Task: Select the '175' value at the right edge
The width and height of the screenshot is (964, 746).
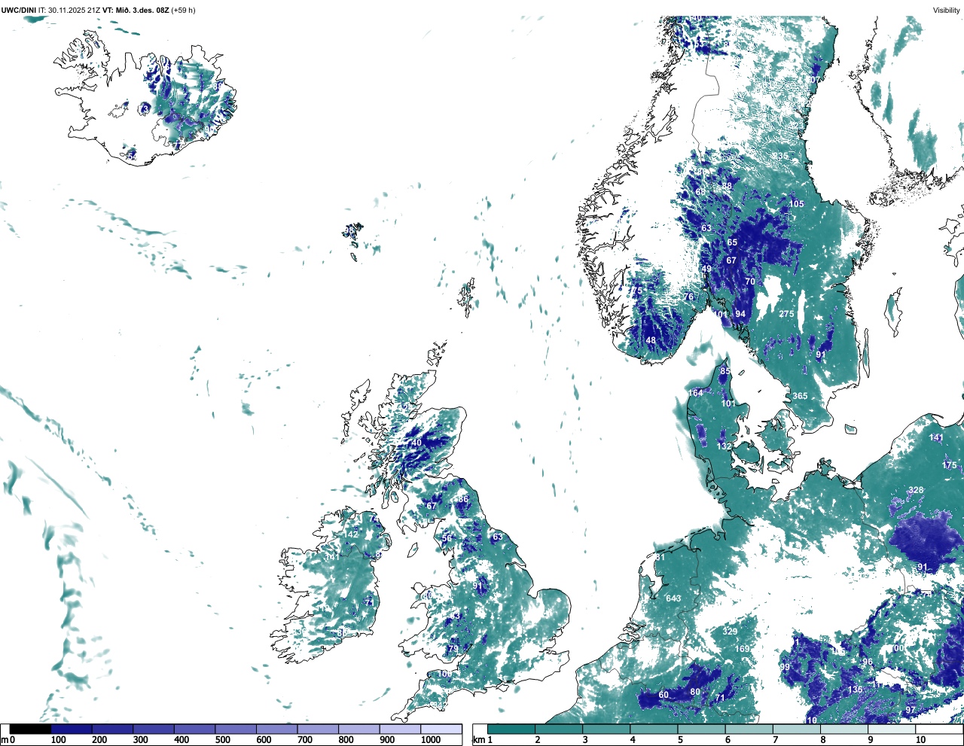Action: click(949, 465)
